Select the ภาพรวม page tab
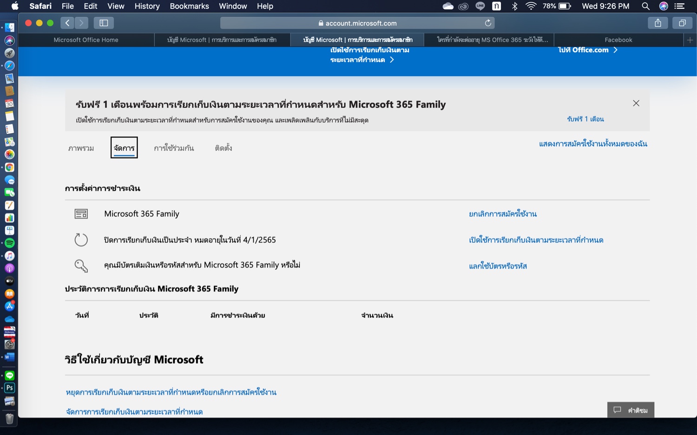Image resolution: width=697 pixels, height=435 pixels. [81, 148]
